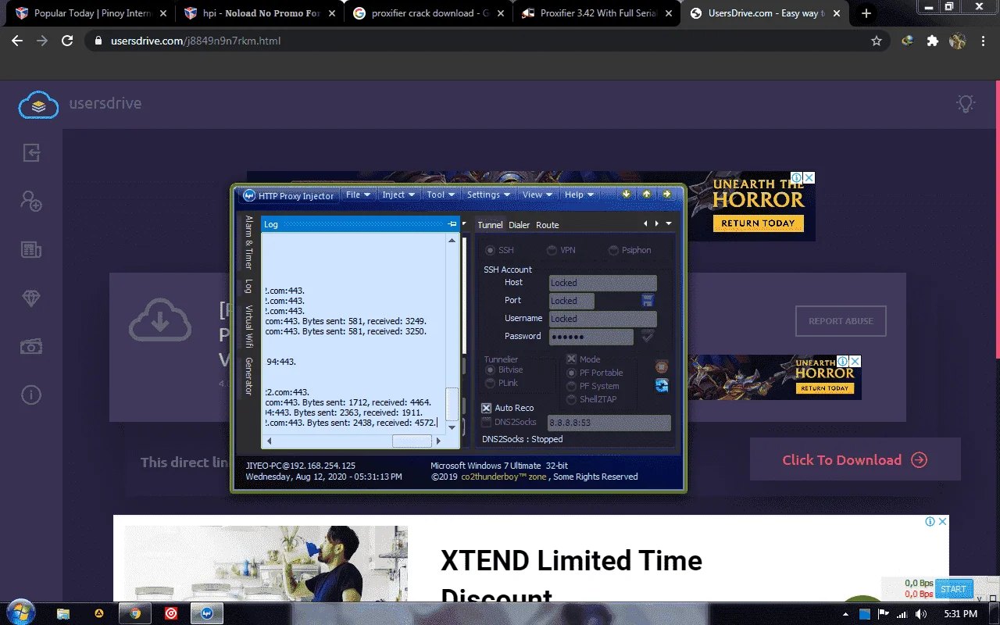Viewport: 1000px width, 625px height.
Task: Open the co2thunderboy zone link
Action: 504,477
